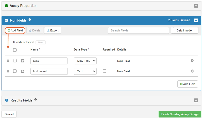Screen dimensions: 203x119
Task: Expand Date field details plus icon
Action: (23, 61)
